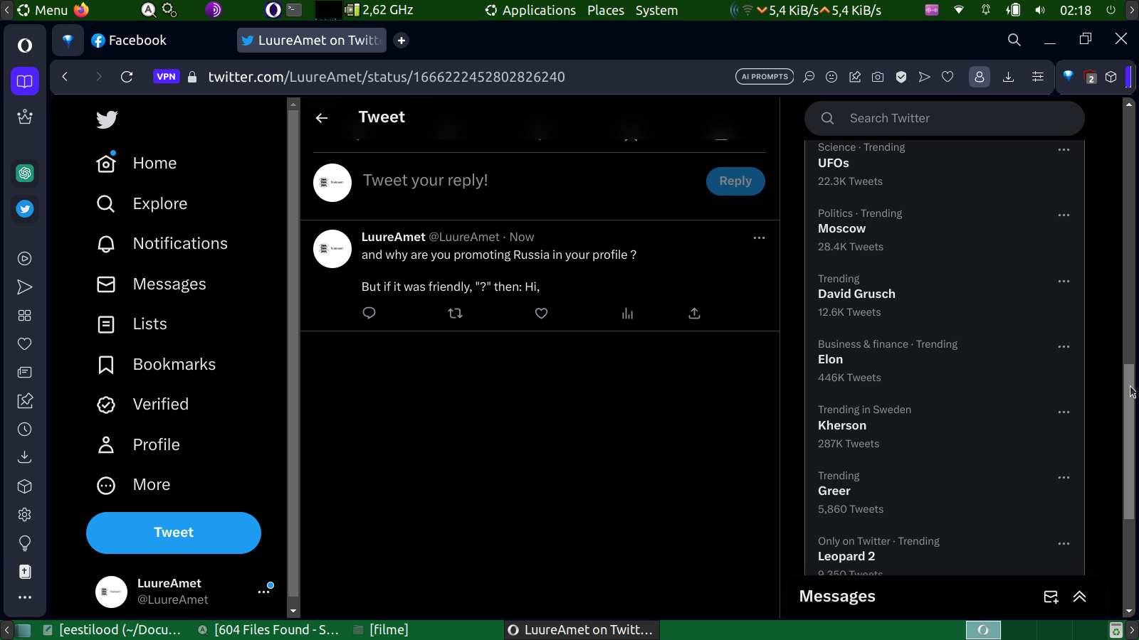Retweet the LuureAmet tweet

pyautogui.click(x=455, y=314)
